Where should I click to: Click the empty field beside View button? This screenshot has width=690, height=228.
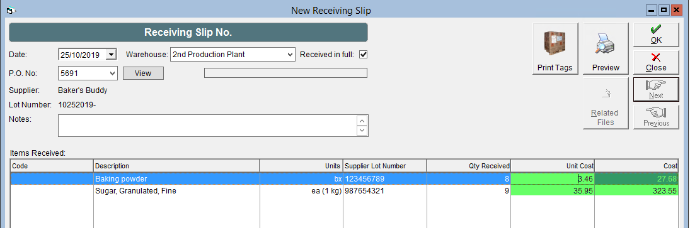click(x=285, y=73)
